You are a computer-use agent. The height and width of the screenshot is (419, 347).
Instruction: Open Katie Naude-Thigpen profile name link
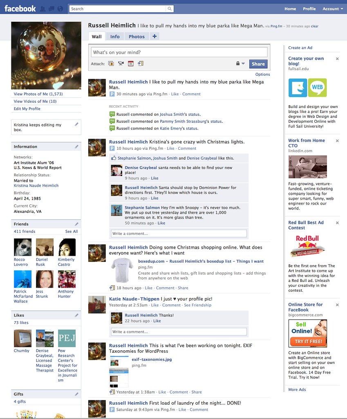tap(134, 299)
